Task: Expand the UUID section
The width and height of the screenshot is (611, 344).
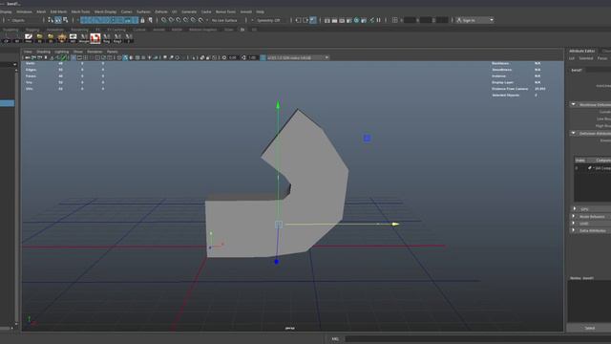Action: [x=574, y=223]
